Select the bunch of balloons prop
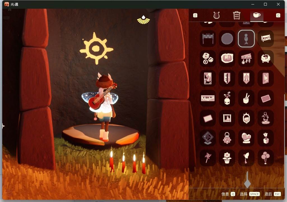 266,158
